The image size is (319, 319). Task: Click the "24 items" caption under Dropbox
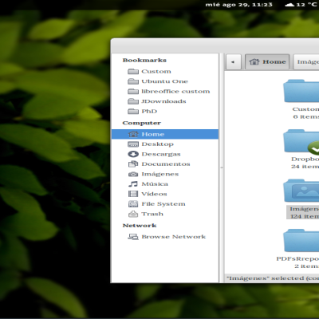(305, 167)
